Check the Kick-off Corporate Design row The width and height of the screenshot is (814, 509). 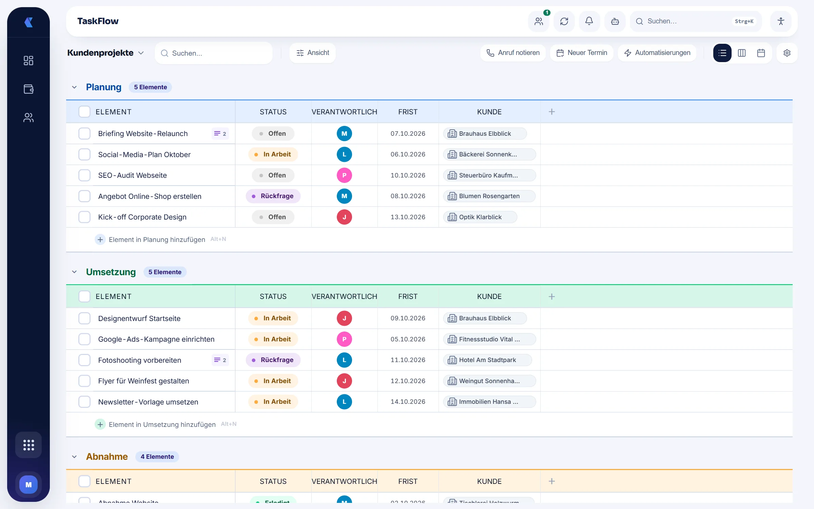(x=84, y=217)
